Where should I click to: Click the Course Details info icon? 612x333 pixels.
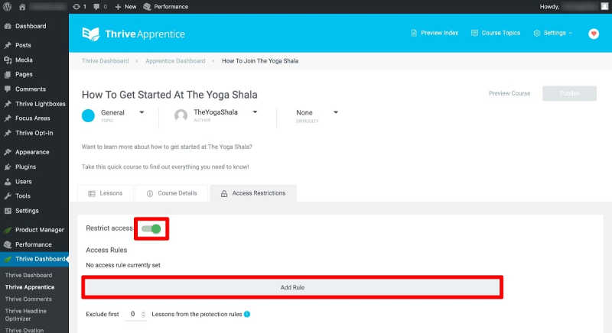point(150,193)
